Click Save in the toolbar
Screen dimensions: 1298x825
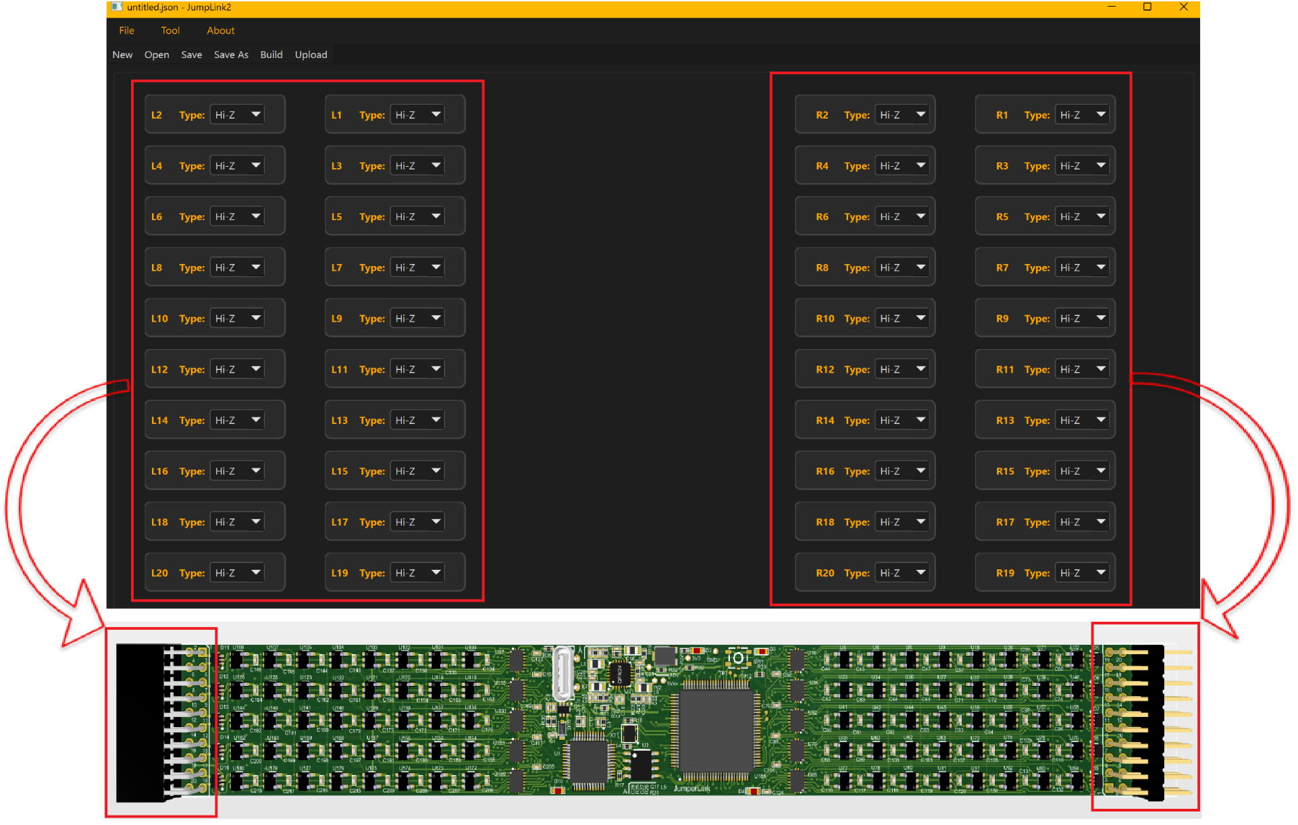(x=191, y=55)
